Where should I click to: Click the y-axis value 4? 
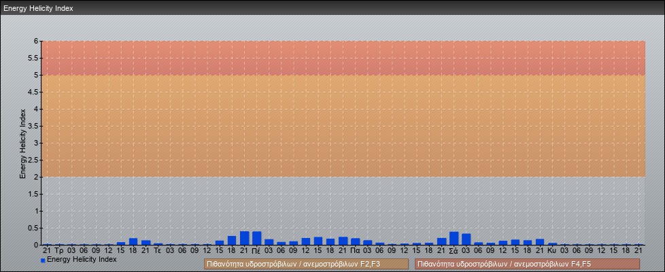click(37, 109)
